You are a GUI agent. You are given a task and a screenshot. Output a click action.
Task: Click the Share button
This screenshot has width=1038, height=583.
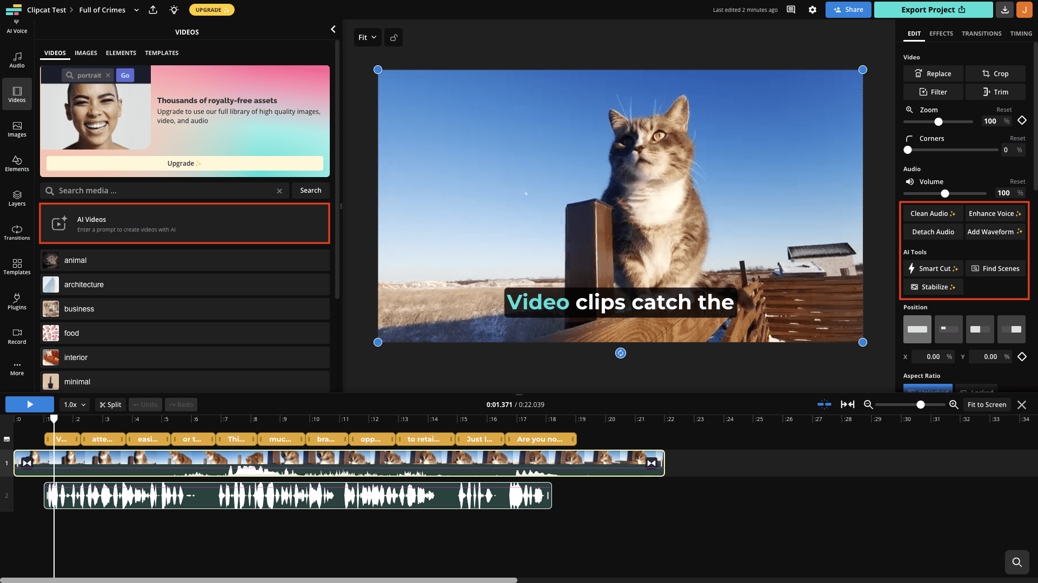click(x=848, y=10)
